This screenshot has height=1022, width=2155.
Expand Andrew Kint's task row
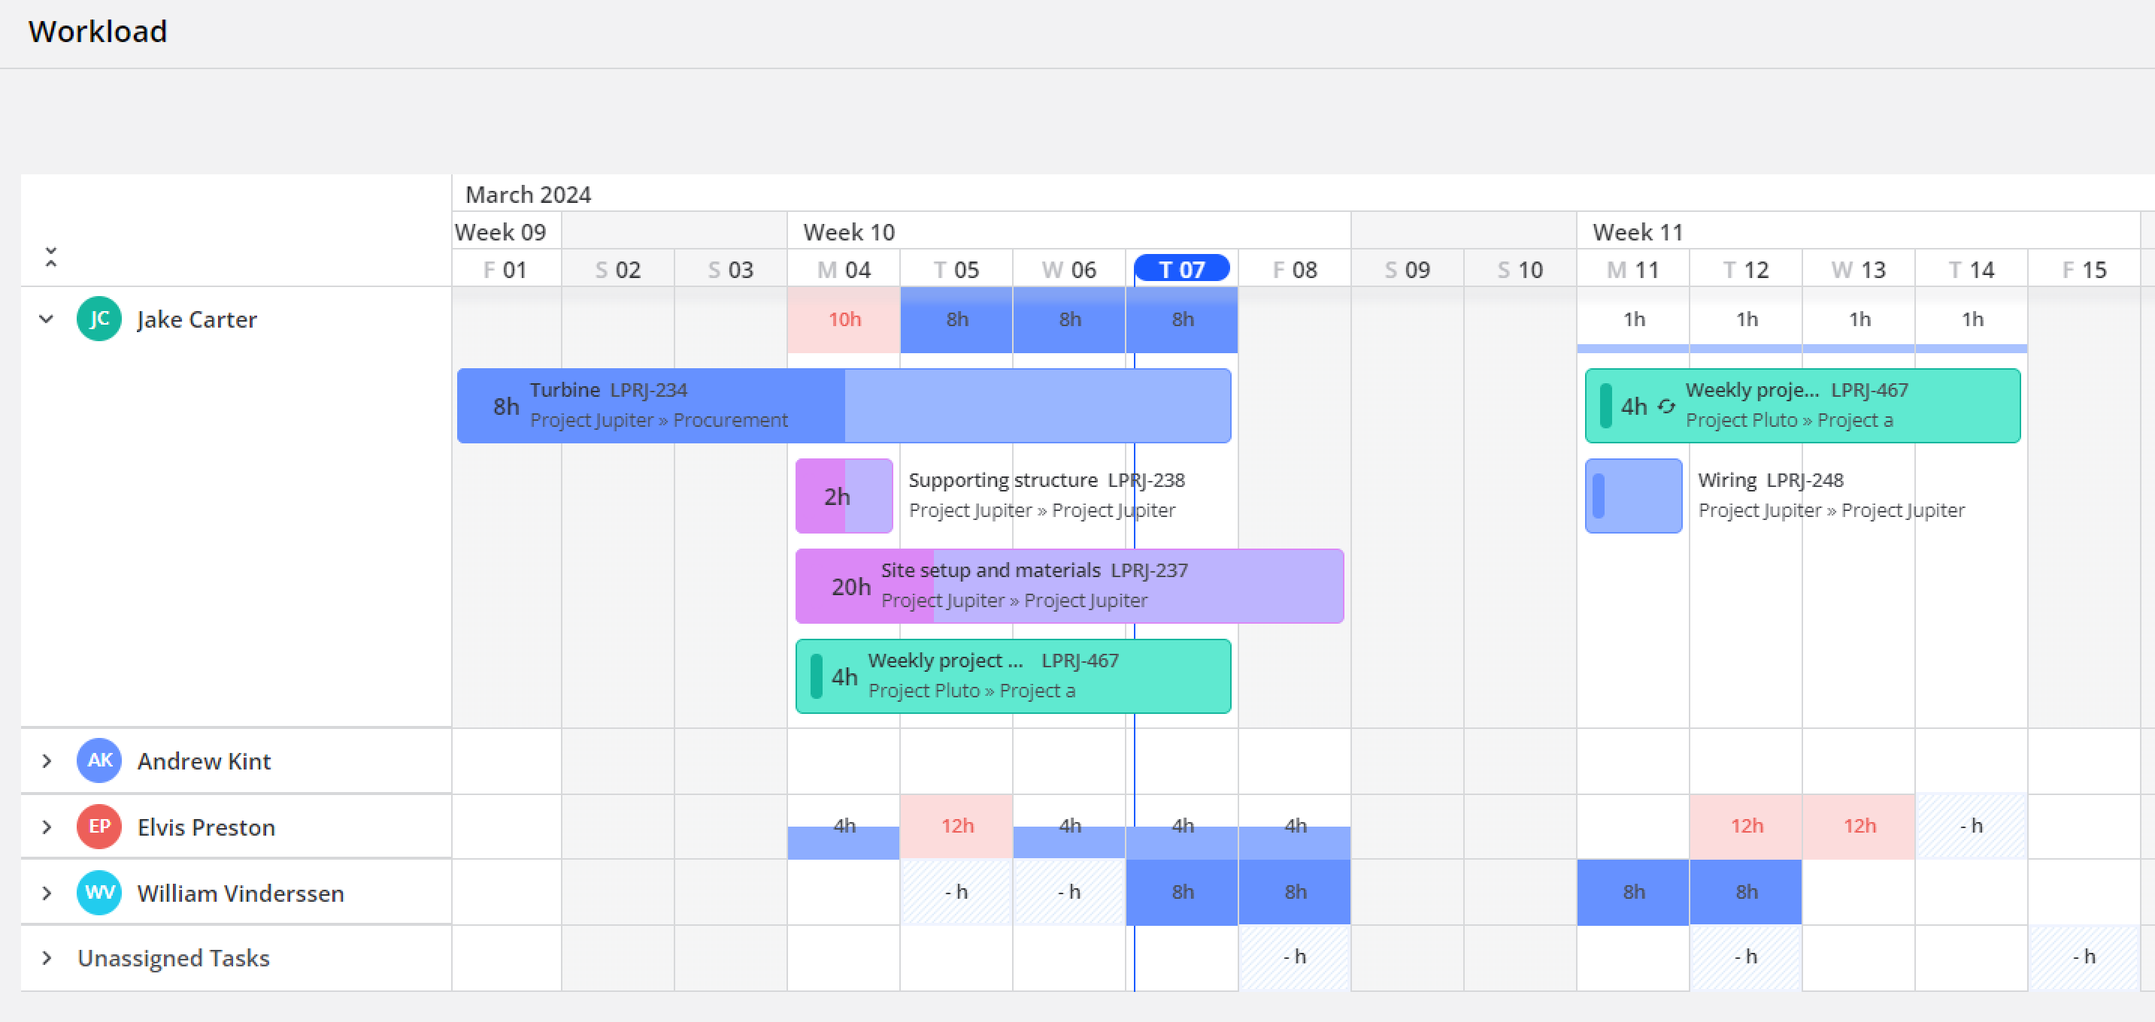point(46,760)
